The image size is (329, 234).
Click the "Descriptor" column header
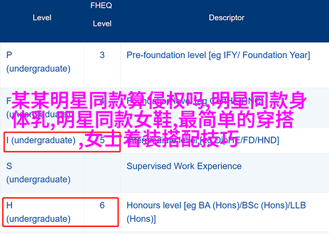click(226, 18)
